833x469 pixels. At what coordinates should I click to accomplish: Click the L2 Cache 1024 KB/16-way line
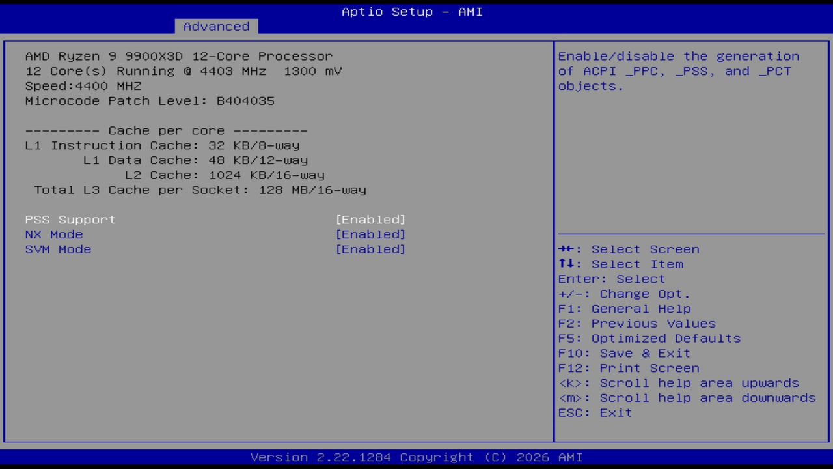(x=225, y=175)
